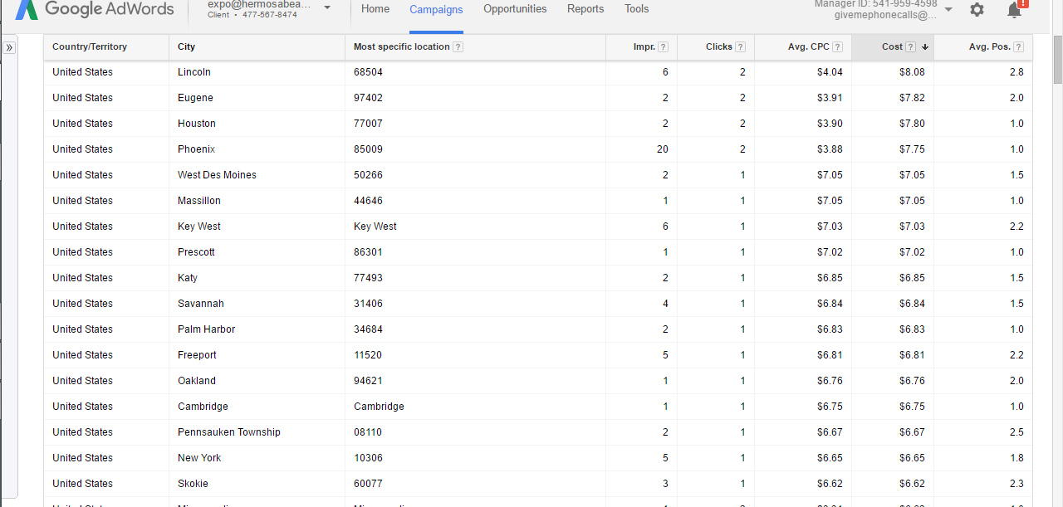The image size is (1063, 507).
Task: Click the Google AdWords logo
Action: pyautogui.click(x=96, y=9)
